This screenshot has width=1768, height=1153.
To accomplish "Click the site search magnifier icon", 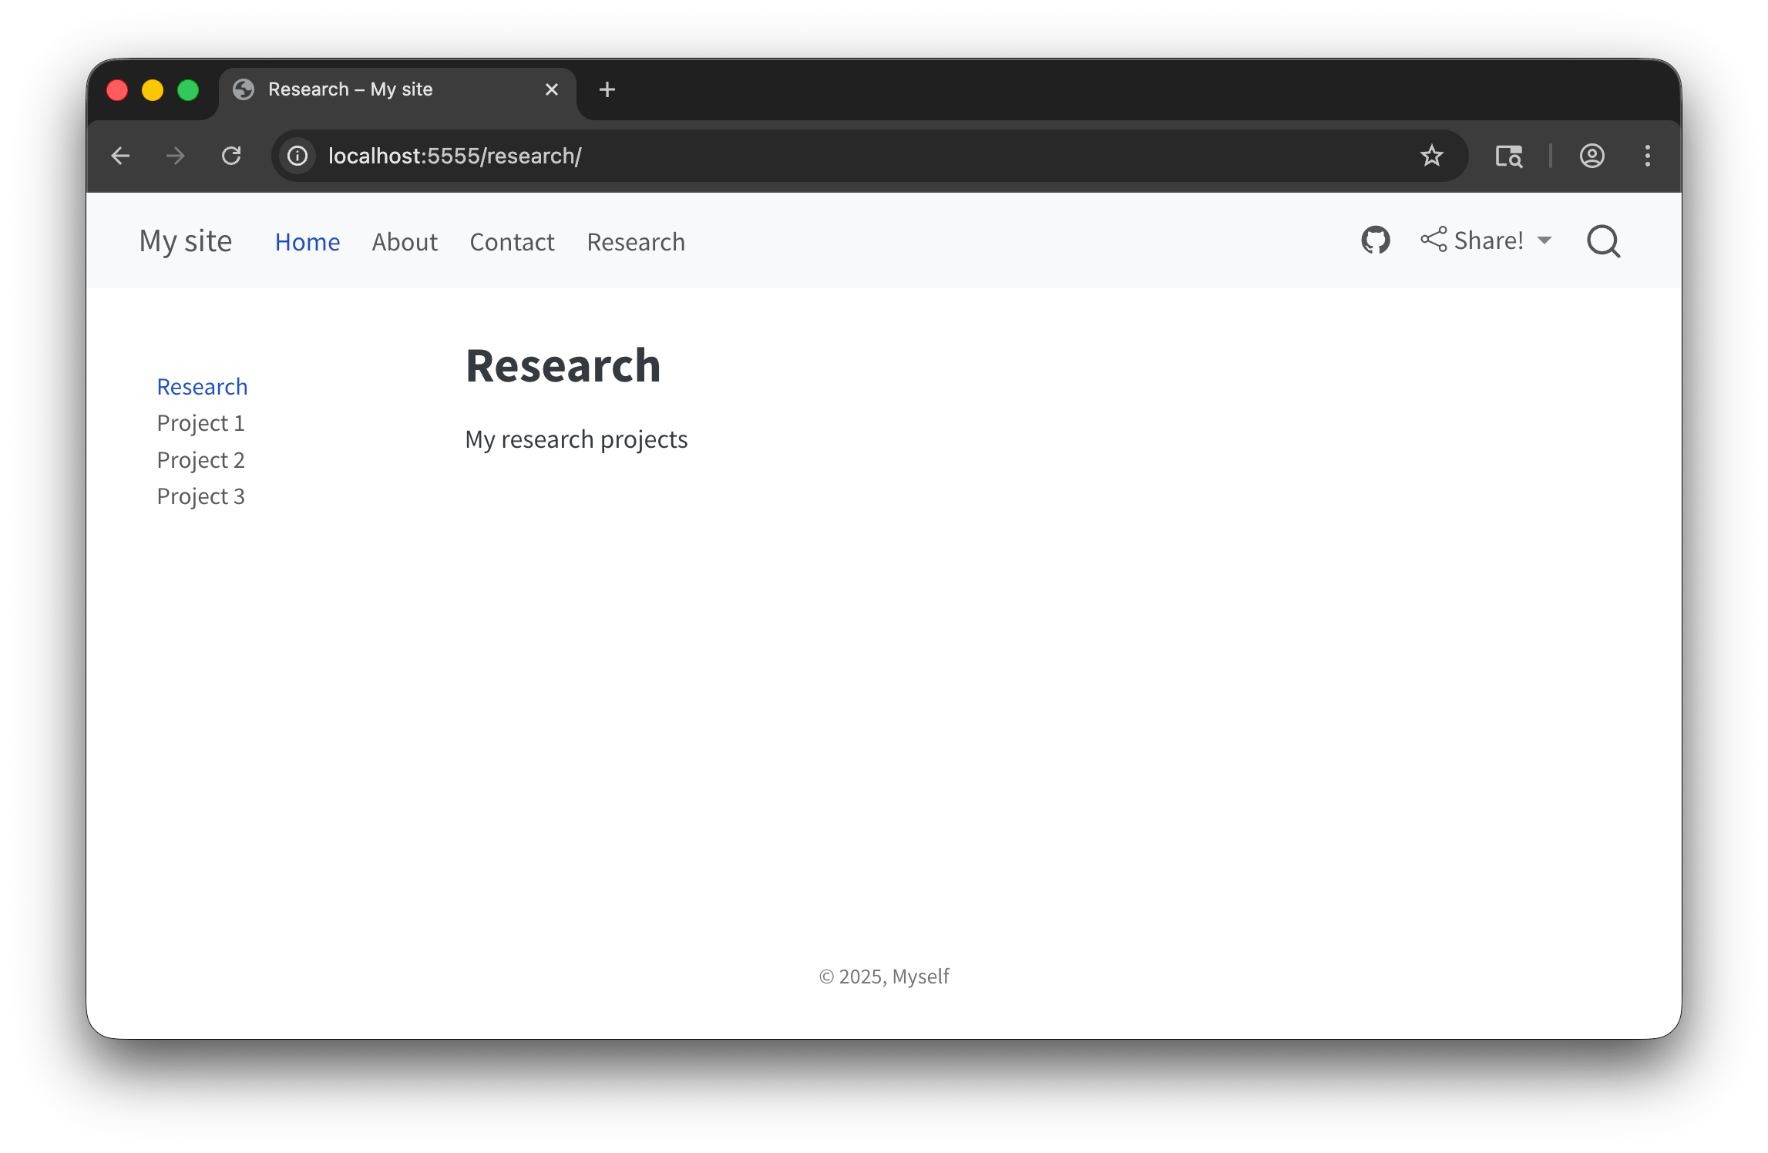I will pos(1603,241).
